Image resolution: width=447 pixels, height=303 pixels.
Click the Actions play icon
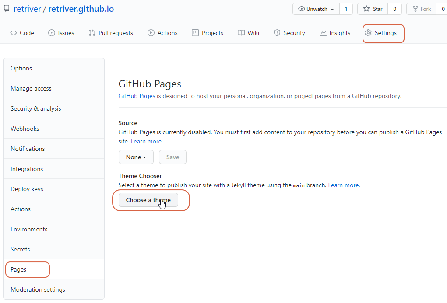point(151,33)
